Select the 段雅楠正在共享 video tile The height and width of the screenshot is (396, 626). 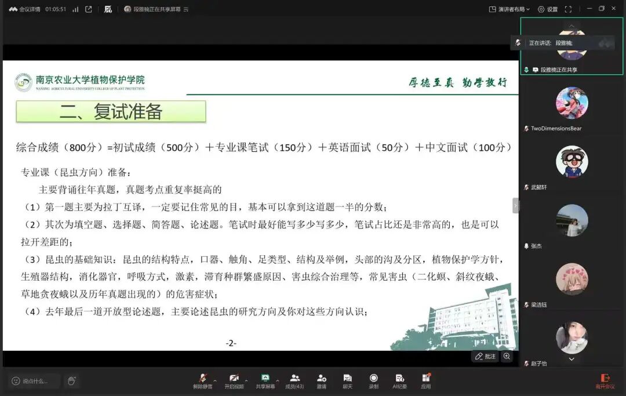572,46
